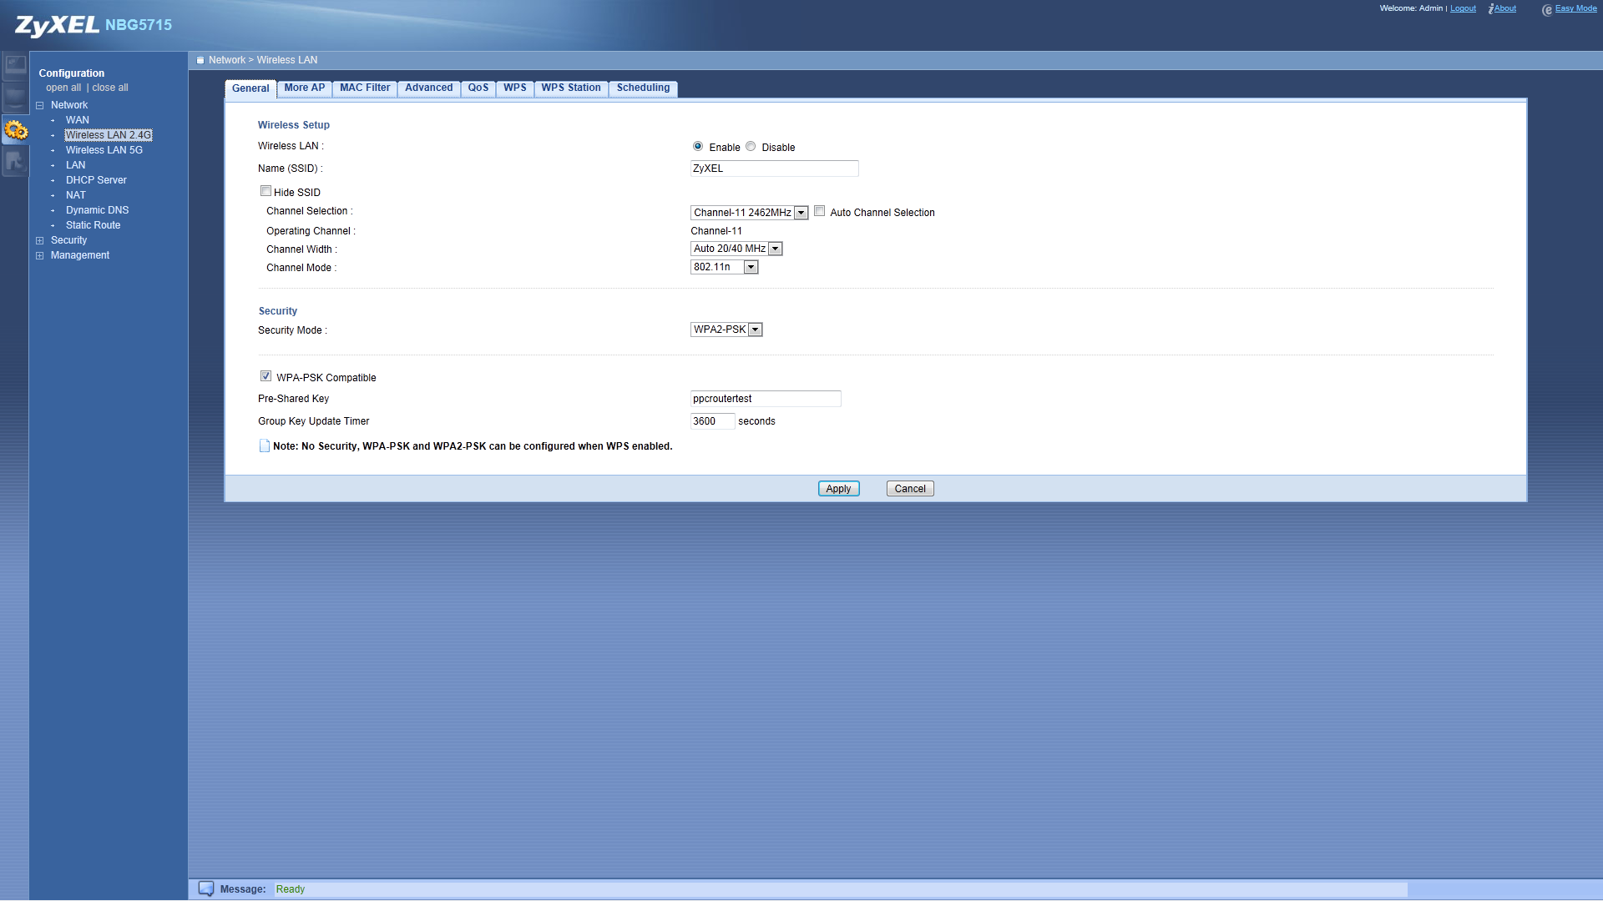Switch to the Scheduling tab
Image resolution: width=1603 pixels, height=901 pixels.
[x=644, y=88]
